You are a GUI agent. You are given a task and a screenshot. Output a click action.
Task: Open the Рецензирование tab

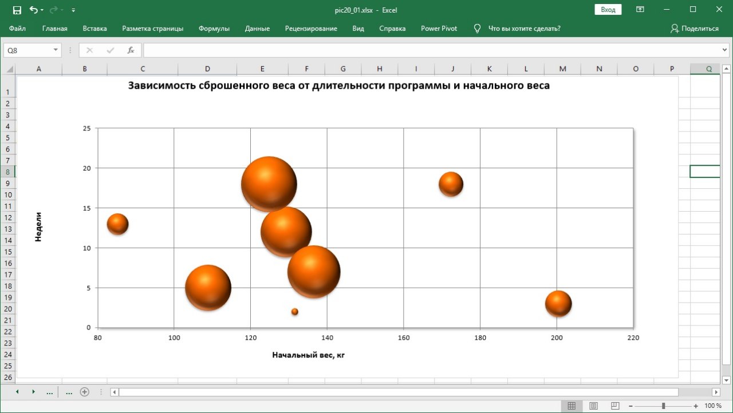311,29
